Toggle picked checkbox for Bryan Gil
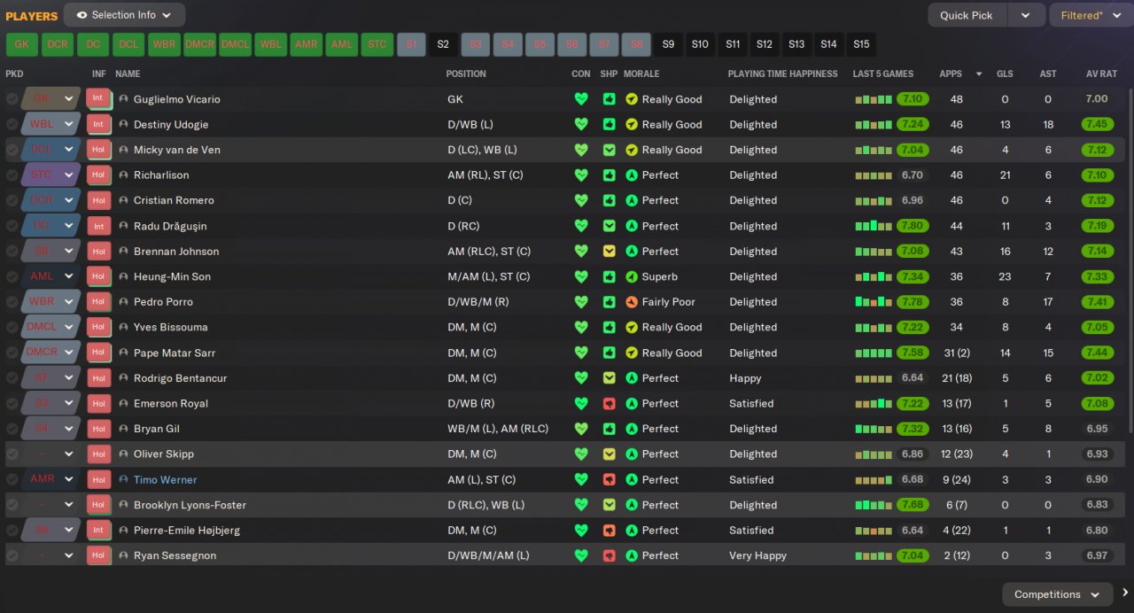The image size is (1134, 613). tap(12, 429)
